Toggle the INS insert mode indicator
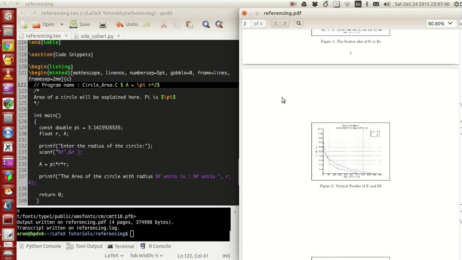 point(226,256)
